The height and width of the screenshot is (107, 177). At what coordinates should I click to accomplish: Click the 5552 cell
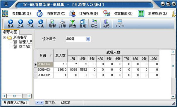click(83, 70)
